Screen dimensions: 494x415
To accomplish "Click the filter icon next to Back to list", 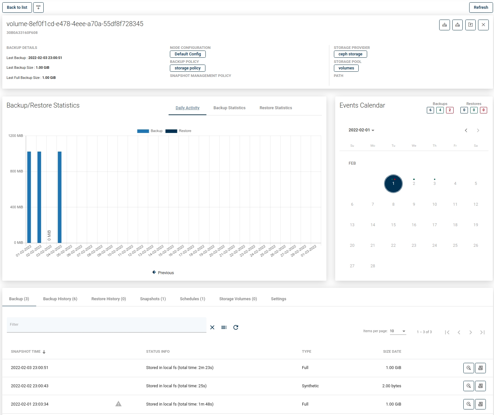I will (38, 7).
